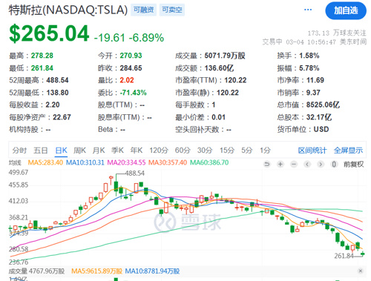Viewport: 371px width, 281px height.
Task: Pan chart right with right arrow icon
Action: (x=321, y=164)
